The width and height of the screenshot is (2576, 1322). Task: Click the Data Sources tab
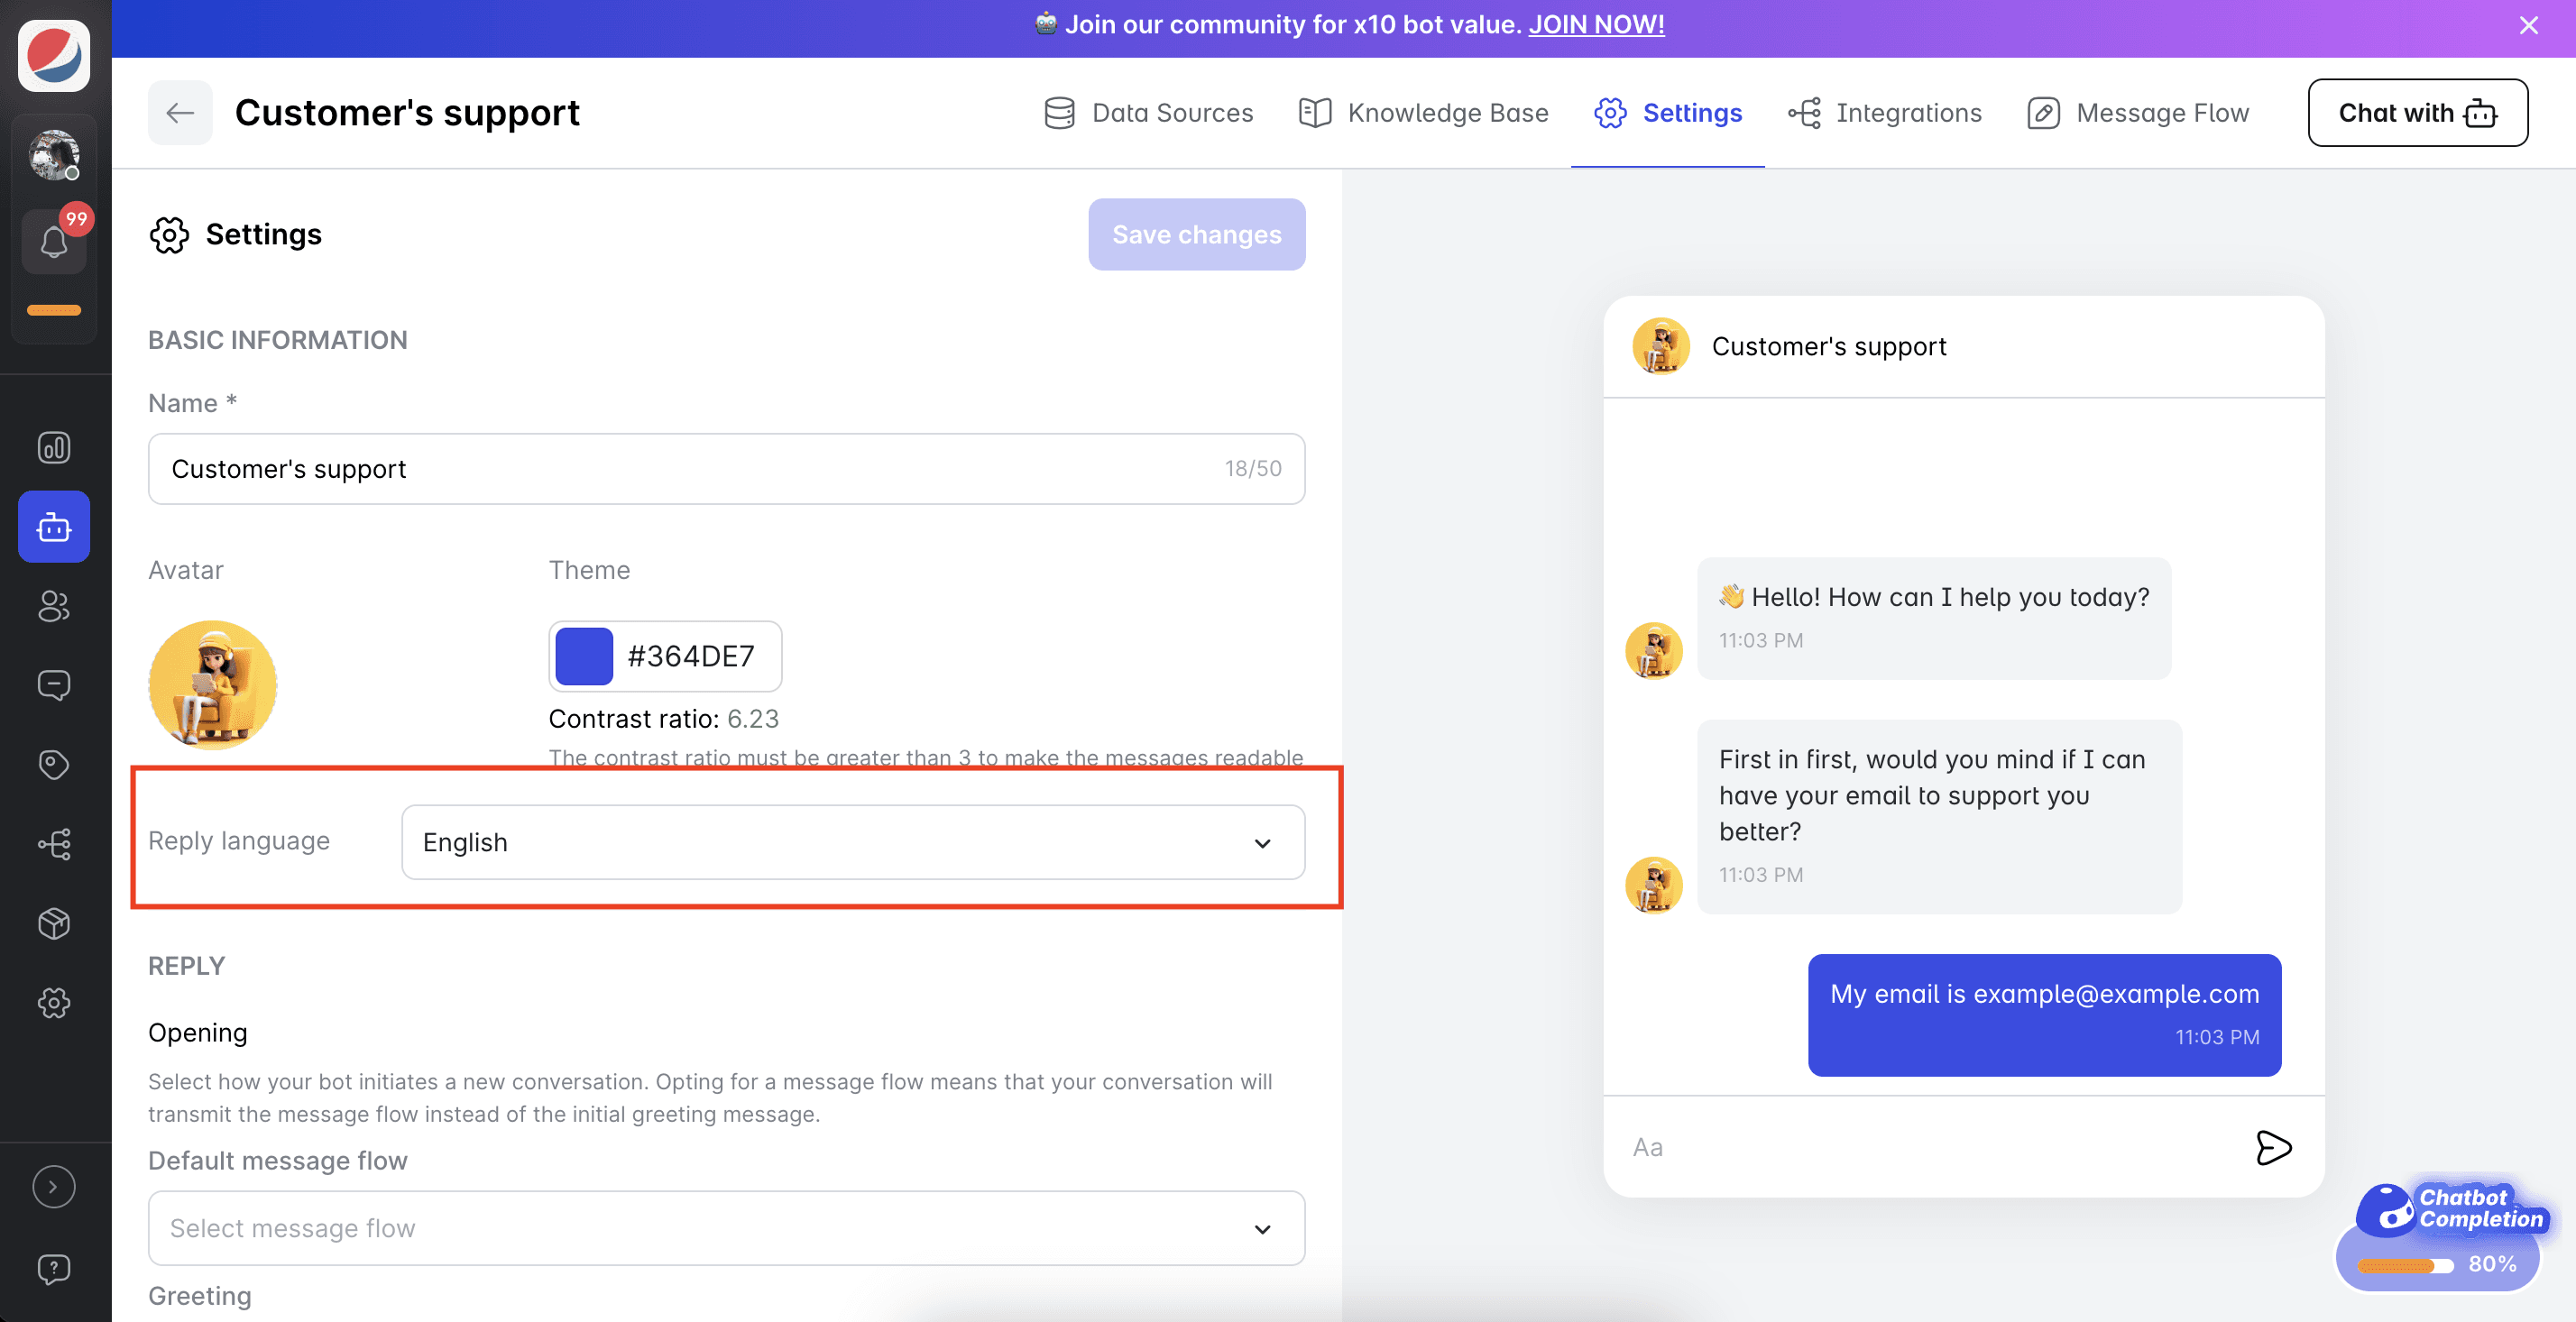coord(1146,111)
